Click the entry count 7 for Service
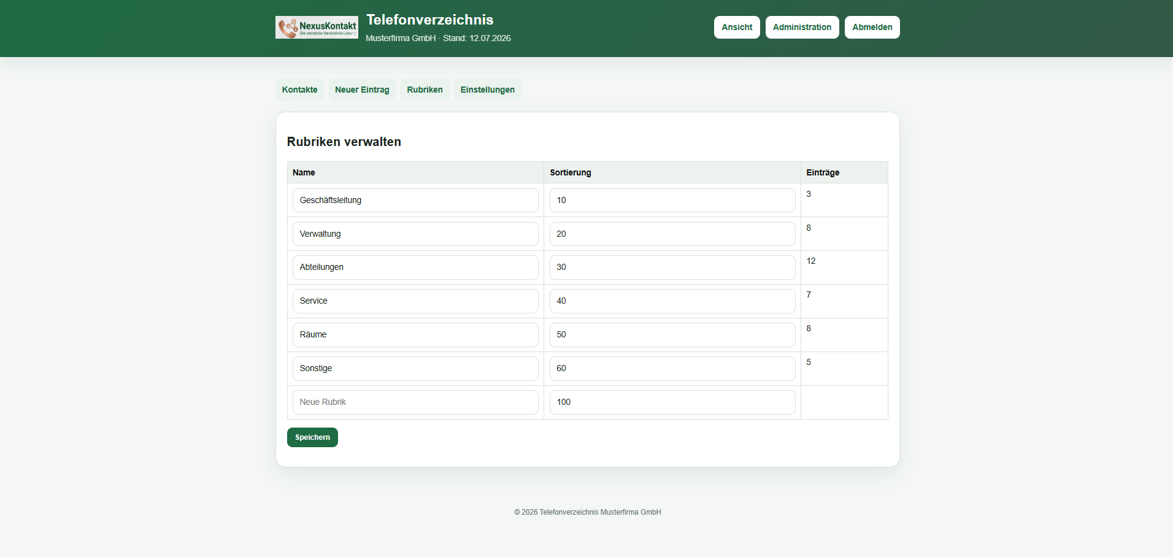Image resolution: width=1173 pixels, height=557 pixels. pyautogui.click(x=809, y=294)
